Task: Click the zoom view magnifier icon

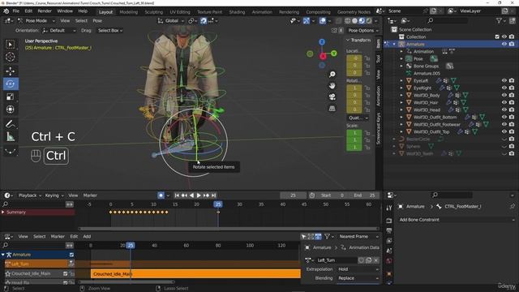Action: (x=332, y=75)
